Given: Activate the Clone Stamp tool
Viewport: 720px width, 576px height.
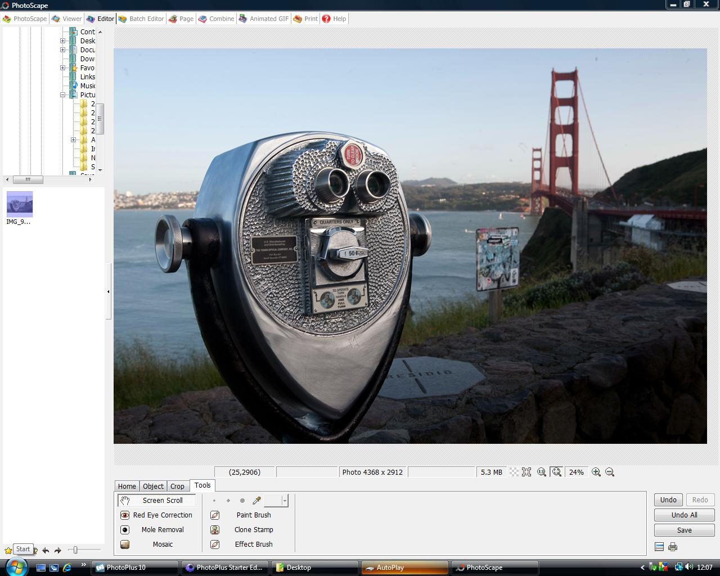Looking at the screenshot, I should click(x=247, y=529).
